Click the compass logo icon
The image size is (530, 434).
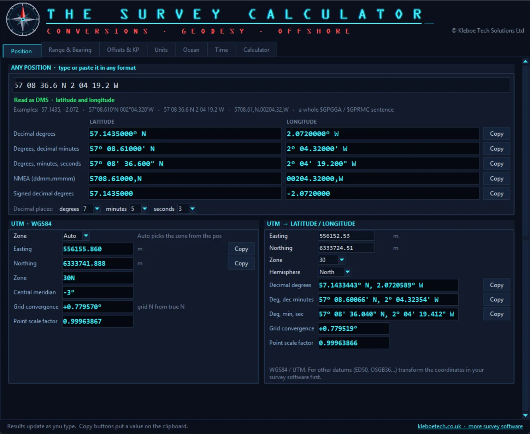pos(23,19)
